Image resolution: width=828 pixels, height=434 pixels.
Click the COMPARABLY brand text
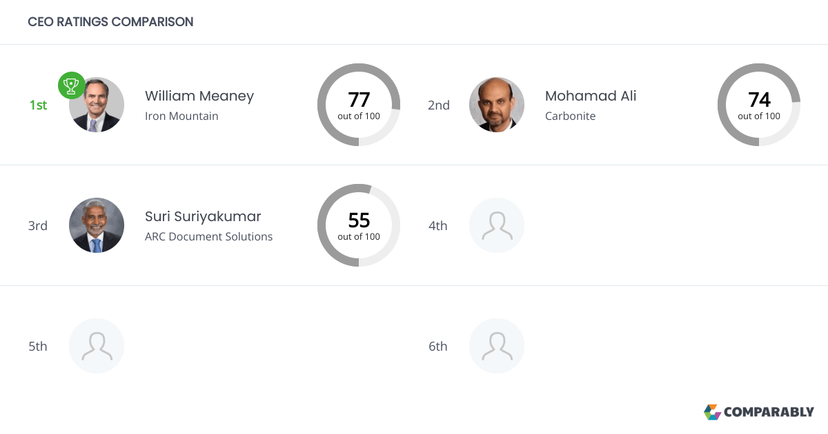pyautogui.click(x=769, y=412)
